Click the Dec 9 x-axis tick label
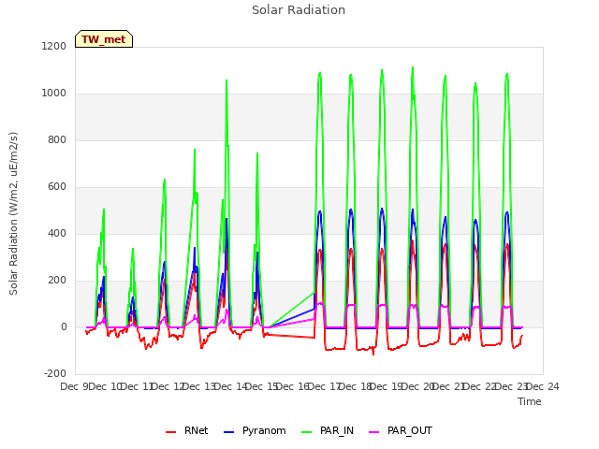599x449 pixels. 74,386
